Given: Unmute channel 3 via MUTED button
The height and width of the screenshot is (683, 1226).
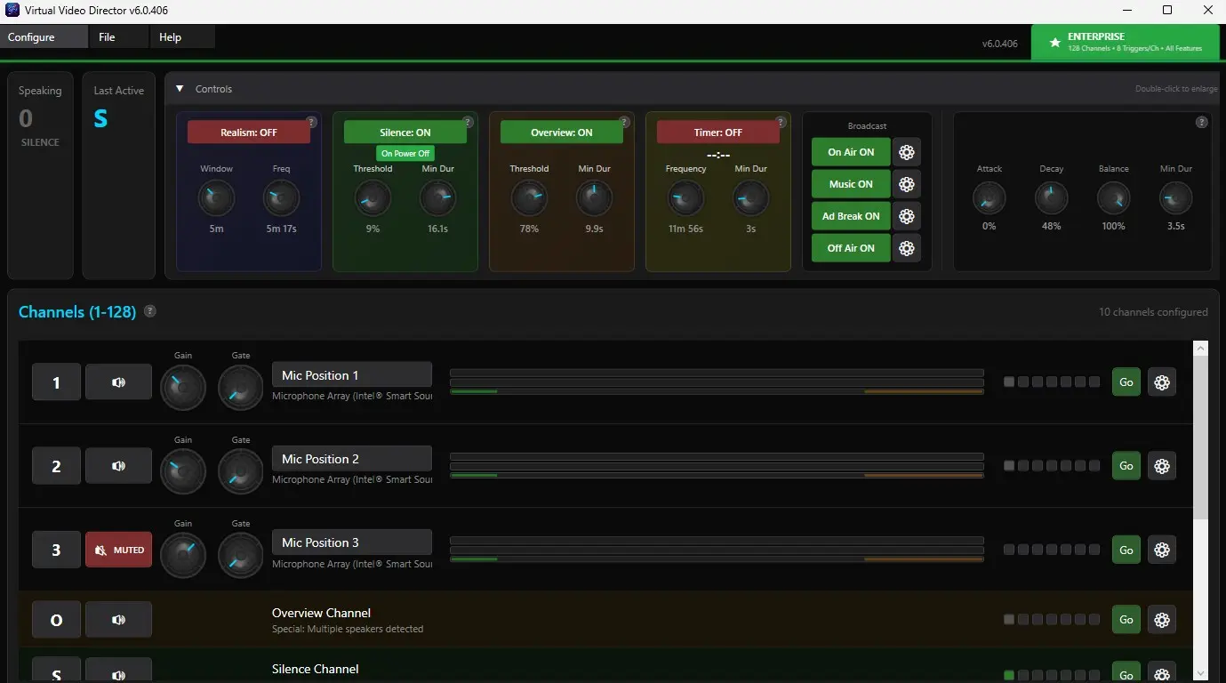Looking at the screenshot, I should click(118, 550).
